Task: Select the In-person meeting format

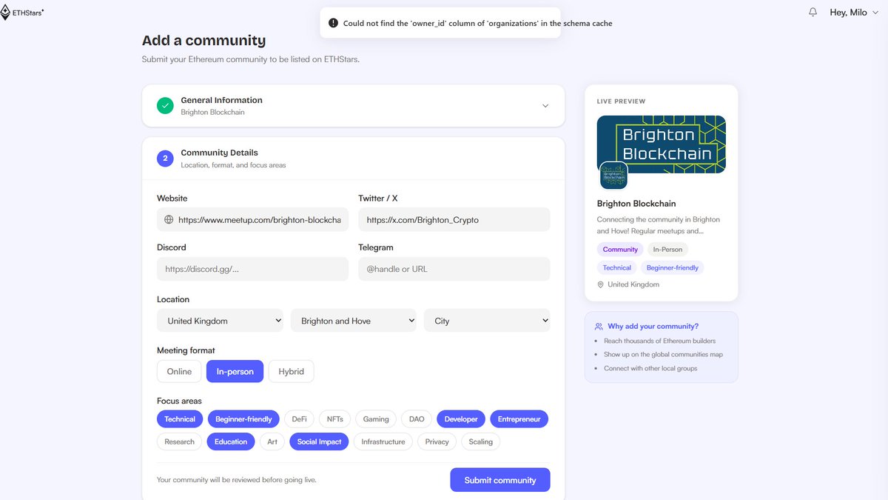Action: [x=235, y=372]
